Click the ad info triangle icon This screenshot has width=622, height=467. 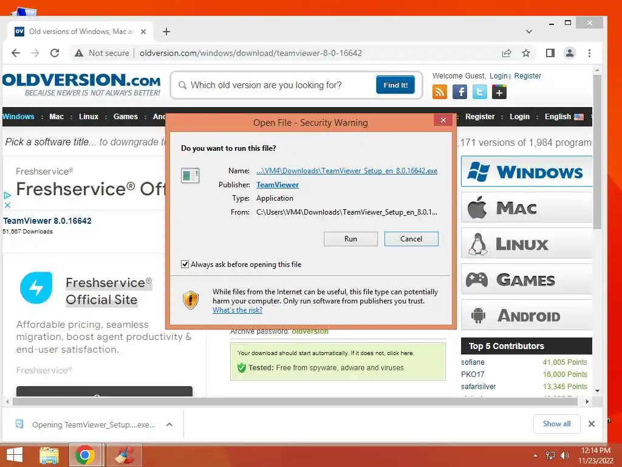point(7,195)
